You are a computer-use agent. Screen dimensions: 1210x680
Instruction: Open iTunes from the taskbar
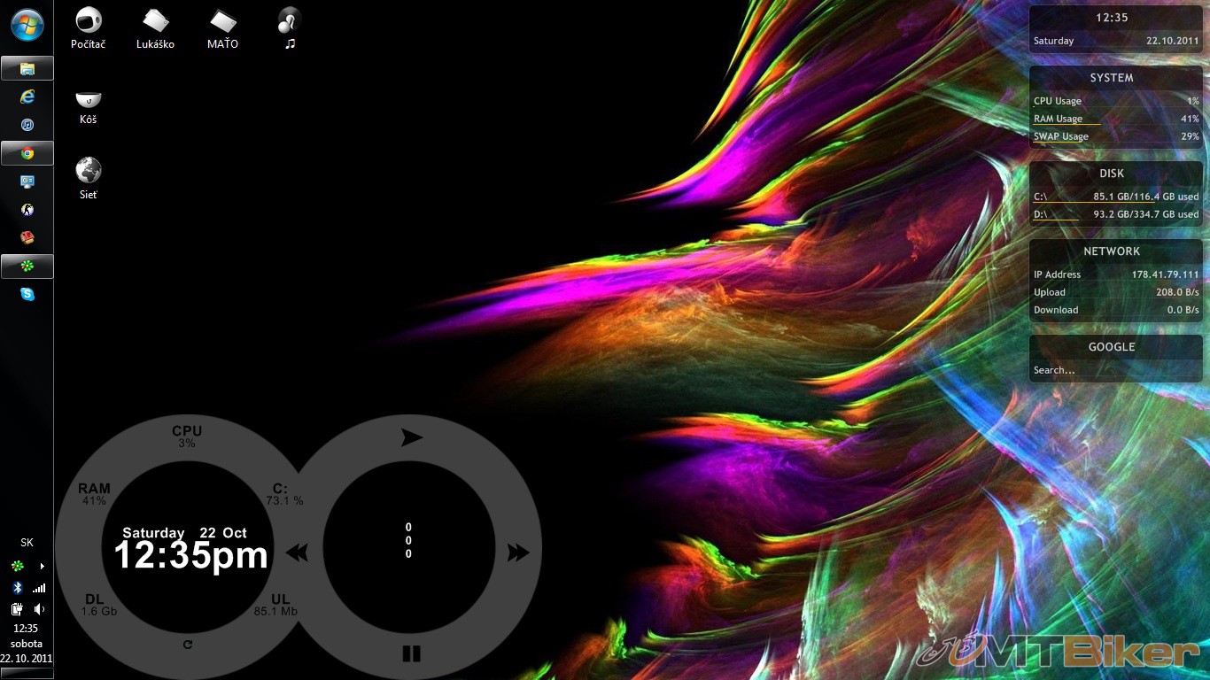click(x=27, y=125)
